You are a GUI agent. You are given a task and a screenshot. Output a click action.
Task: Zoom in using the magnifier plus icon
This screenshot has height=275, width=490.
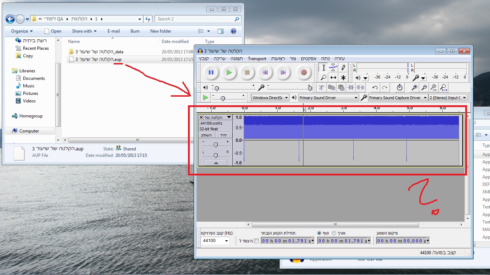[x=414, y=87]
